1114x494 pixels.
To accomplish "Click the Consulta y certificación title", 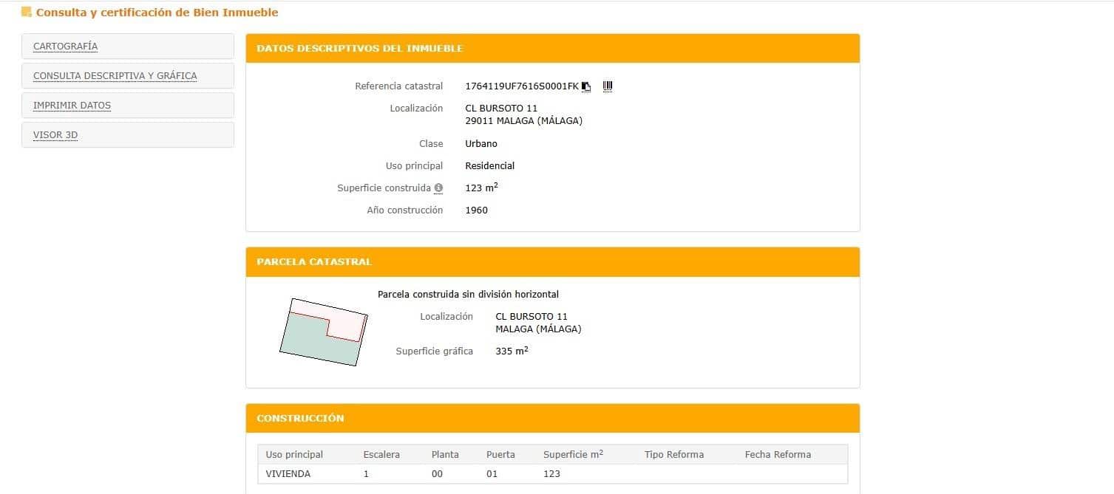I will click(157, 12).
